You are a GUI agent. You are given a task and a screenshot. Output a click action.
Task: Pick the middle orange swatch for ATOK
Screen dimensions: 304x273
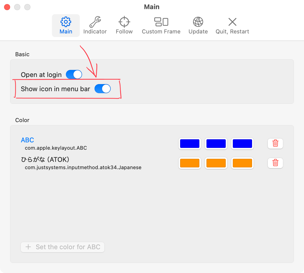coord(216,163)
